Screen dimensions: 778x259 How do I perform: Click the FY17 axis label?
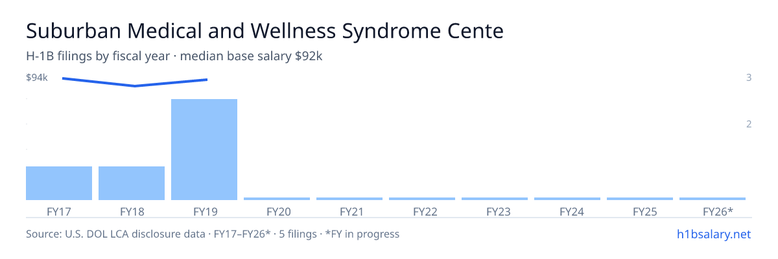point(59,212)
